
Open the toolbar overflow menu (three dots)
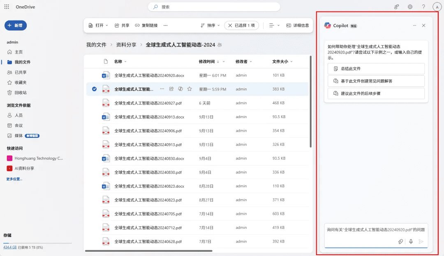tap(165, 26)
